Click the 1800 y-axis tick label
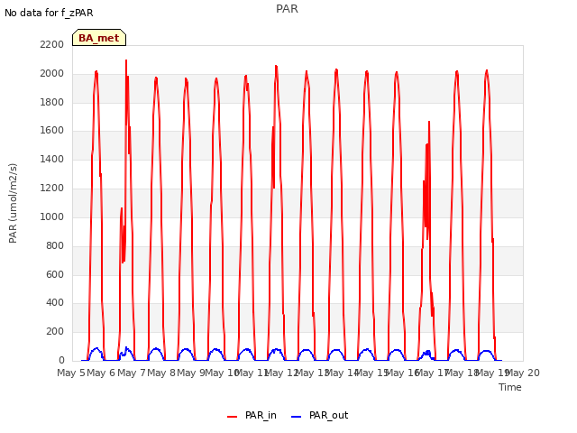 click(52, 102)
